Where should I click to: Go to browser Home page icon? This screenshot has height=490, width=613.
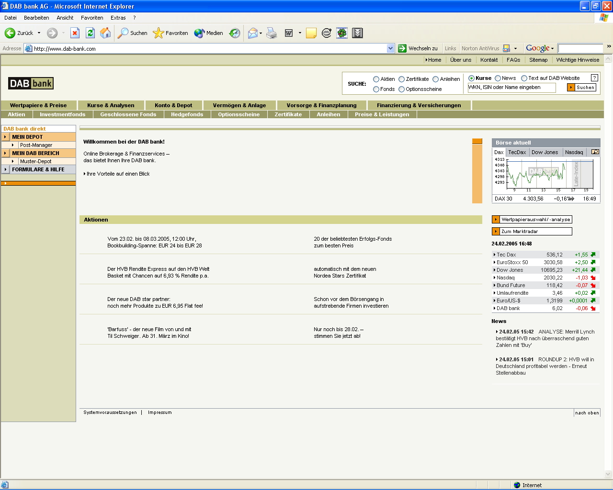tap(105, 33)
